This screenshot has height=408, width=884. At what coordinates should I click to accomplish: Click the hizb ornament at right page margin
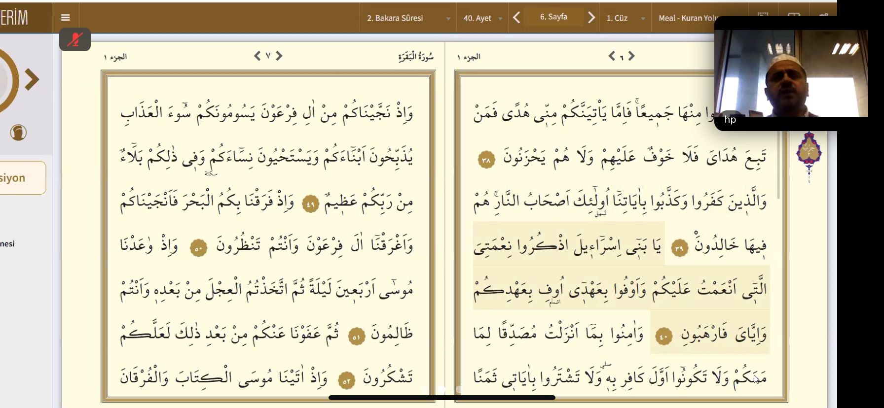click(809, 154)
